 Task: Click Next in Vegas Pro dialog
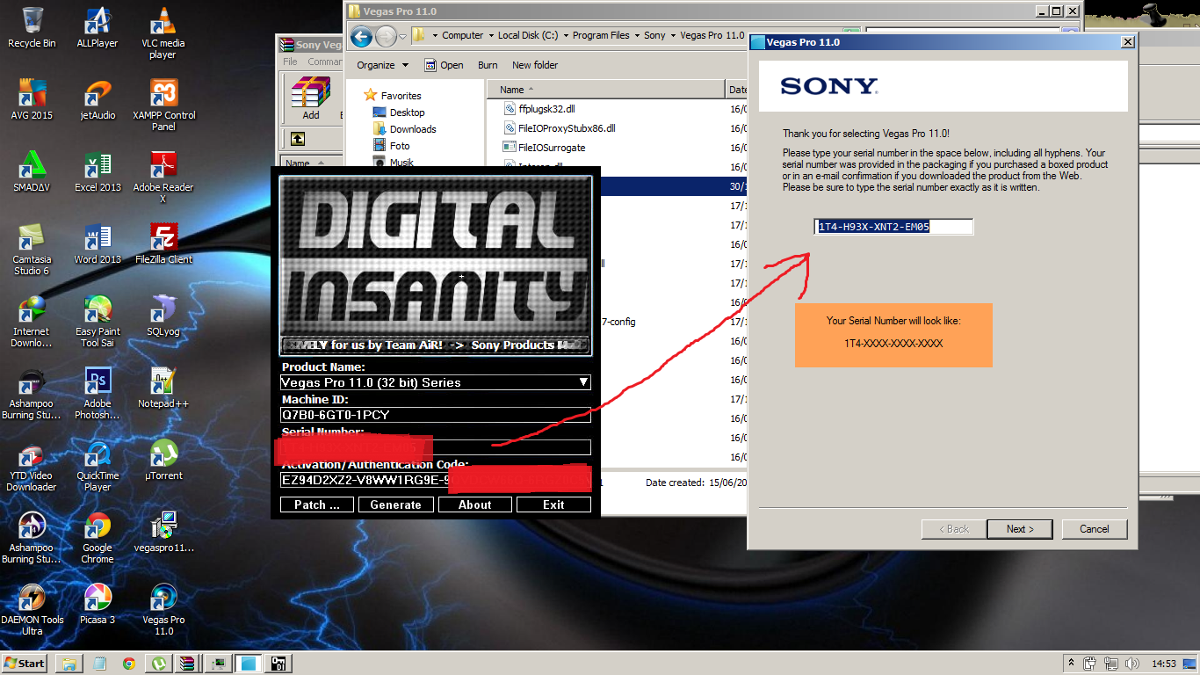(x=1020, y=529)
